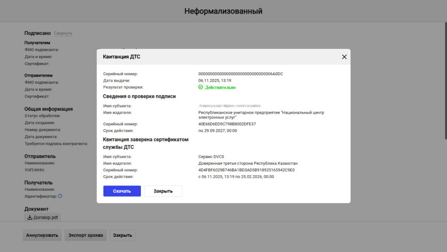Click the receipt serial number ending 6A0DC
Screen dimensions: 447x252
click(241, 74)
